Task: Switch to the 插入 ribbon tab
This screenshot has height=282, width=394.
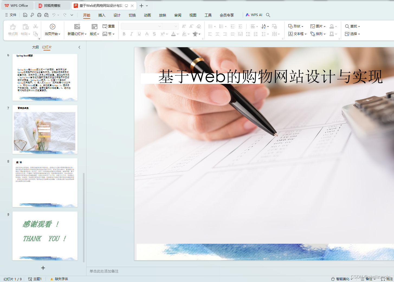Action: point(102,15)
